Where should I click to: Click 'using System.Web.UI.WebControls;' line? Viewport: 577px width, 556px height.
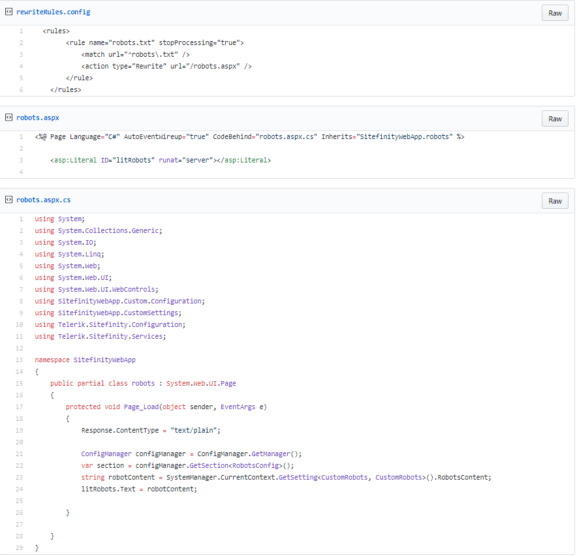pos(97,290)
